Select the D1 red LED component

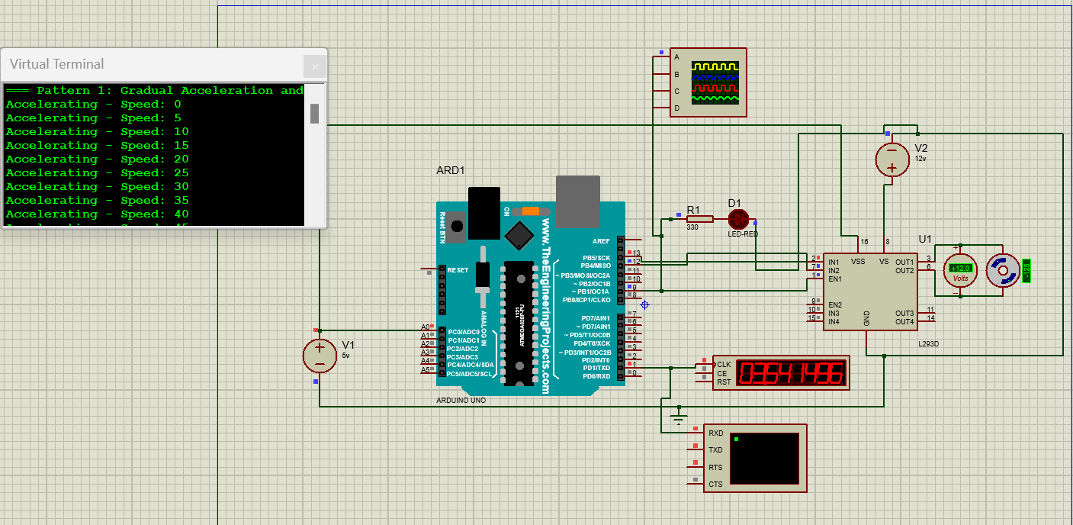point(738,220)
